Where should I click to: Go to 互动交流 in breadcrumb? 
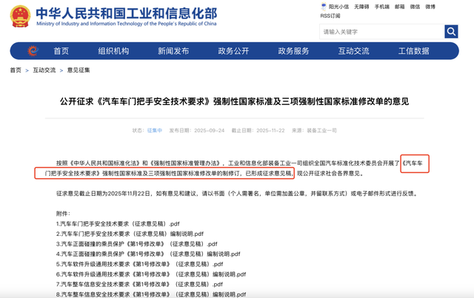tap(44, 70)
